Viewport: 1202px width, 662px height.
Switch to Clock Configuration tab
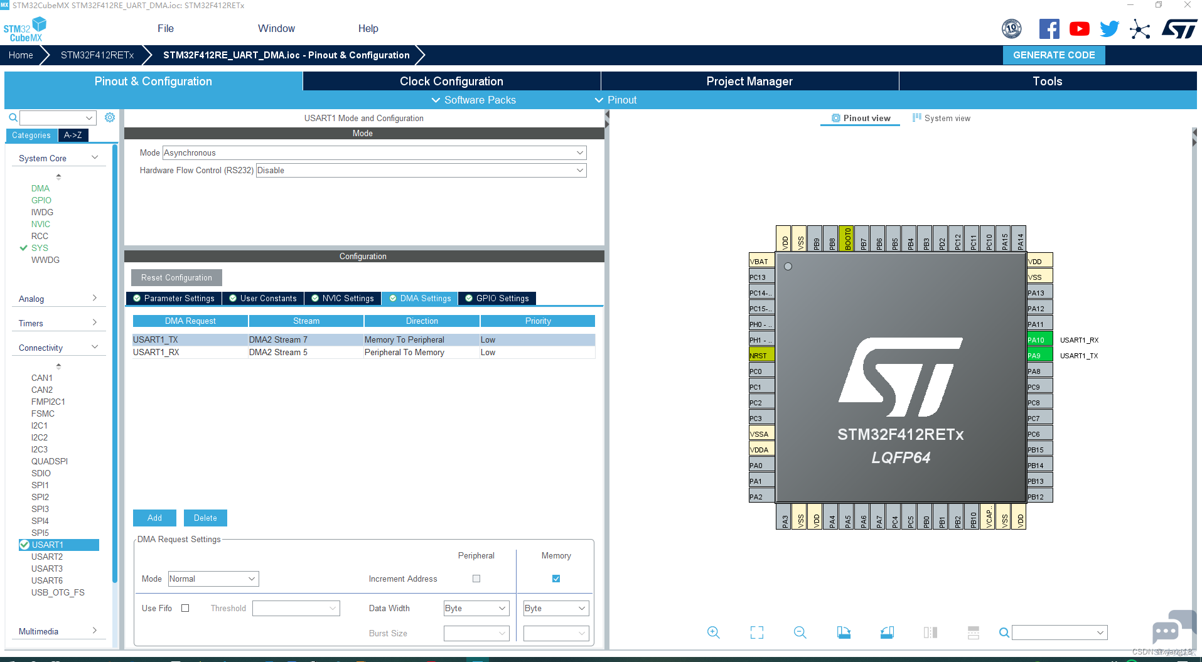[451, 81]
